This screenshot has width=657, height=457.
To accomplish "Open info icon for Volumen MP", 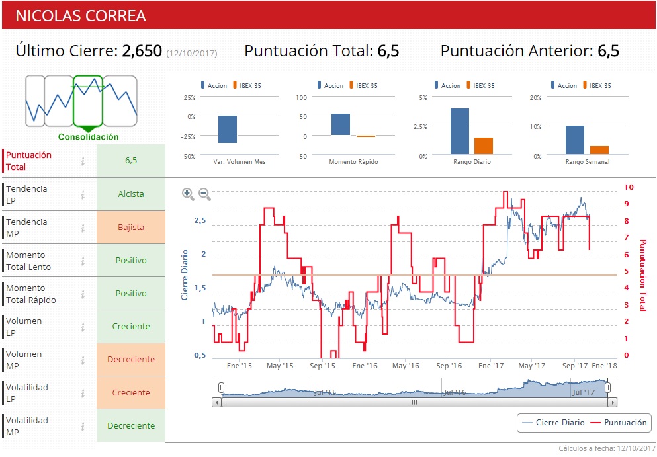I will [83, 360].
